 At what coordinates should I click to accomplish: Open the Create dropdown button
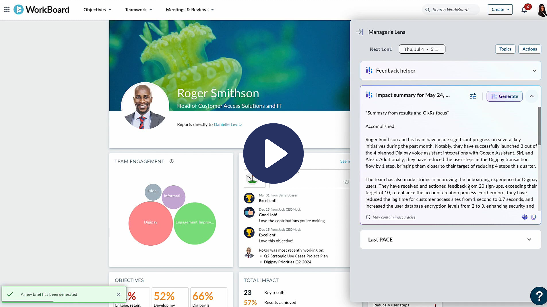500,9
